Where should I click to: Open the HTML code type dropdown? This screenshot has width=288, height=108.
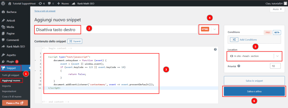[x=209, y=29]
